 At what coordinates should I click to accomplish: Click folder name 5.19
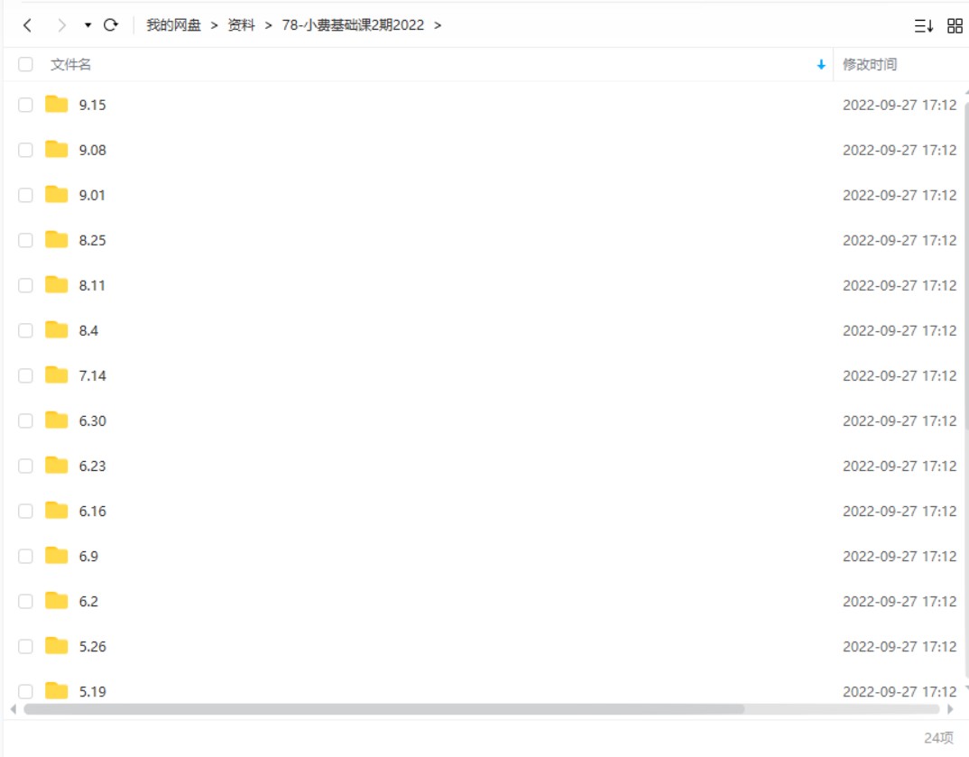pyautogui.click(x=93, y=691)
